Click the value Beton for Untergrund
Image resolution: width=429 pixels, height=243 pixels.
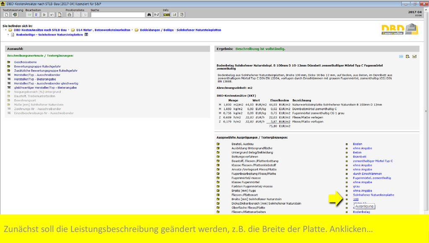pos(357,153)
